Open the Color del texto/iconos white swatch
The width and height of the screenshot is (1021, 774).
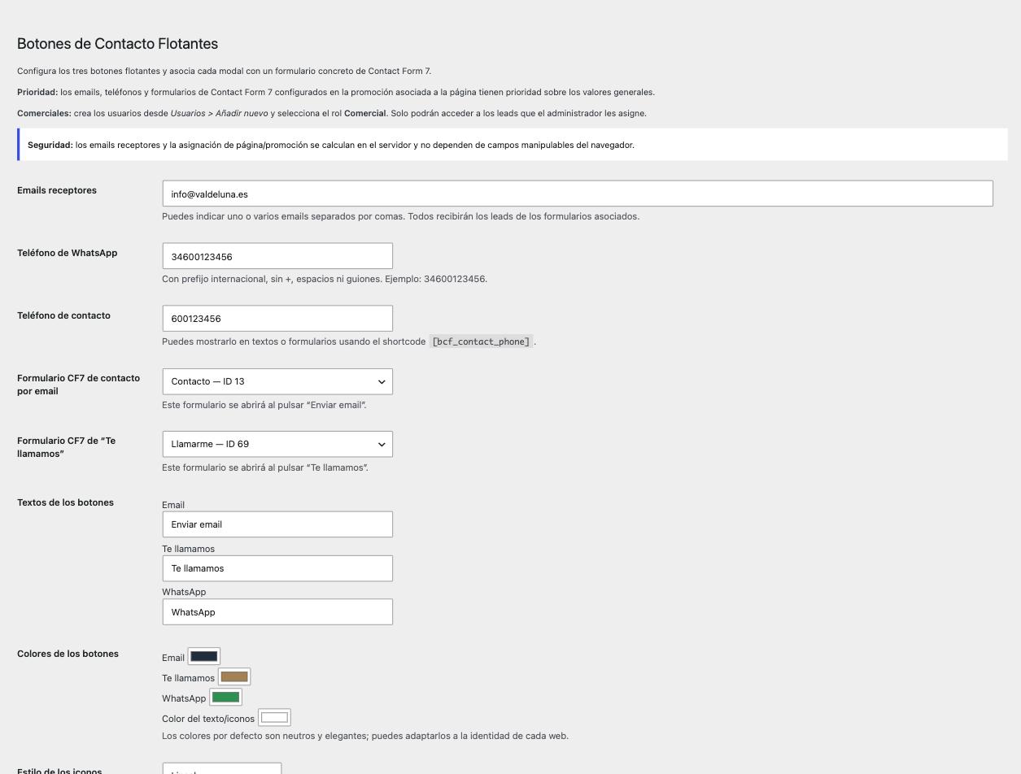[x=274, y=717]
